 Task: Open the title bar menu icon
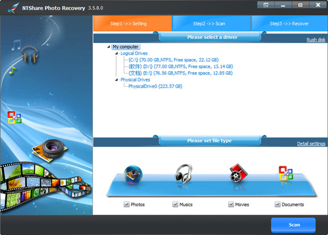266,5
